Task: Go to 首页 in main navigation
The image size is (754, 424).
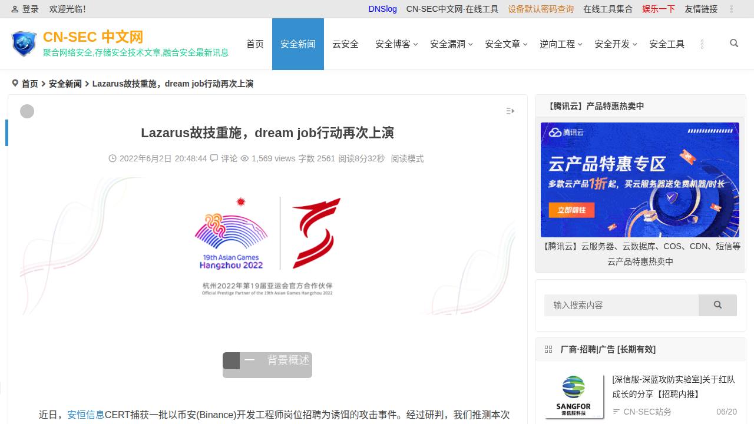Action: (255, 44)
